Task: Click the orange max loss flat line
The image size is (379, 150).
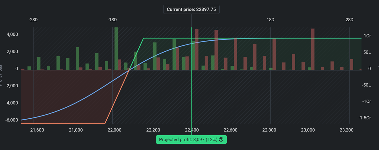Action: 63,123
